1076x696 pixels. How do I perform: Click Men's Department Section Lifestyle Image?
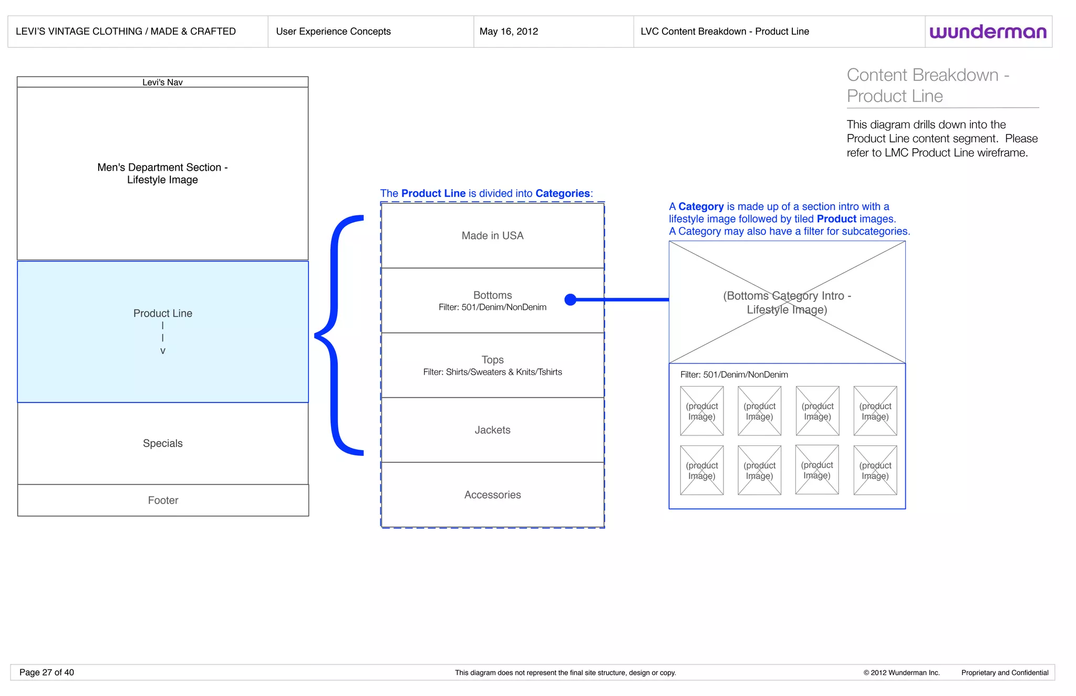(162, 173)
